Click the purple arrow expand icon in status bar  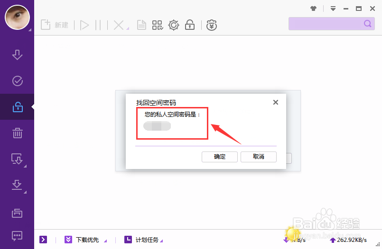click(43, 240)
